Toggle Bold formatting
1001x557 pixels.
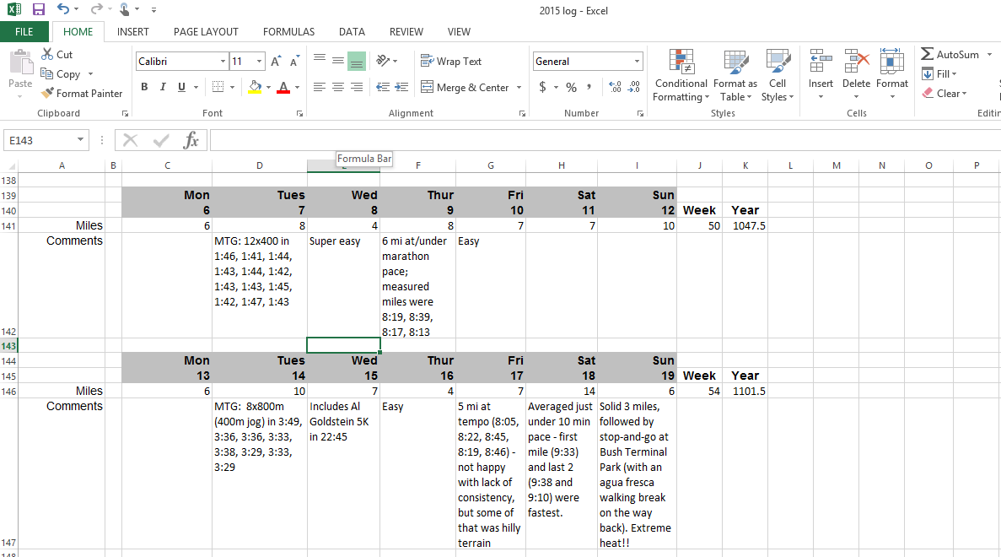click(x=144, y=87)
